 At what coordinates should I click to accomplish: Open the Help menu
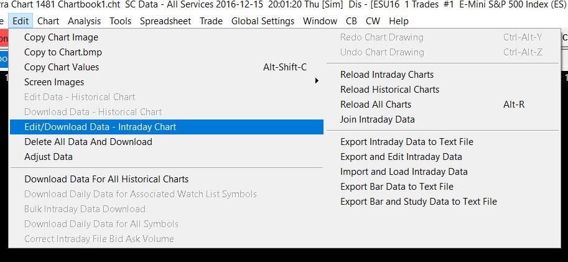(398, 21)
